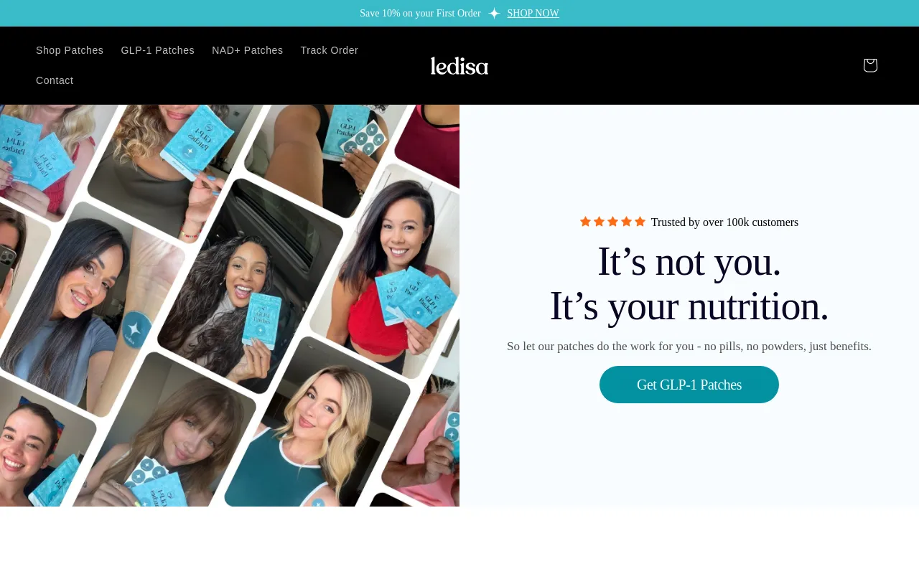Click the 'It's not you' headline
Image resolution: width=919 pixels, height=574 pixels.
(689, 261)
